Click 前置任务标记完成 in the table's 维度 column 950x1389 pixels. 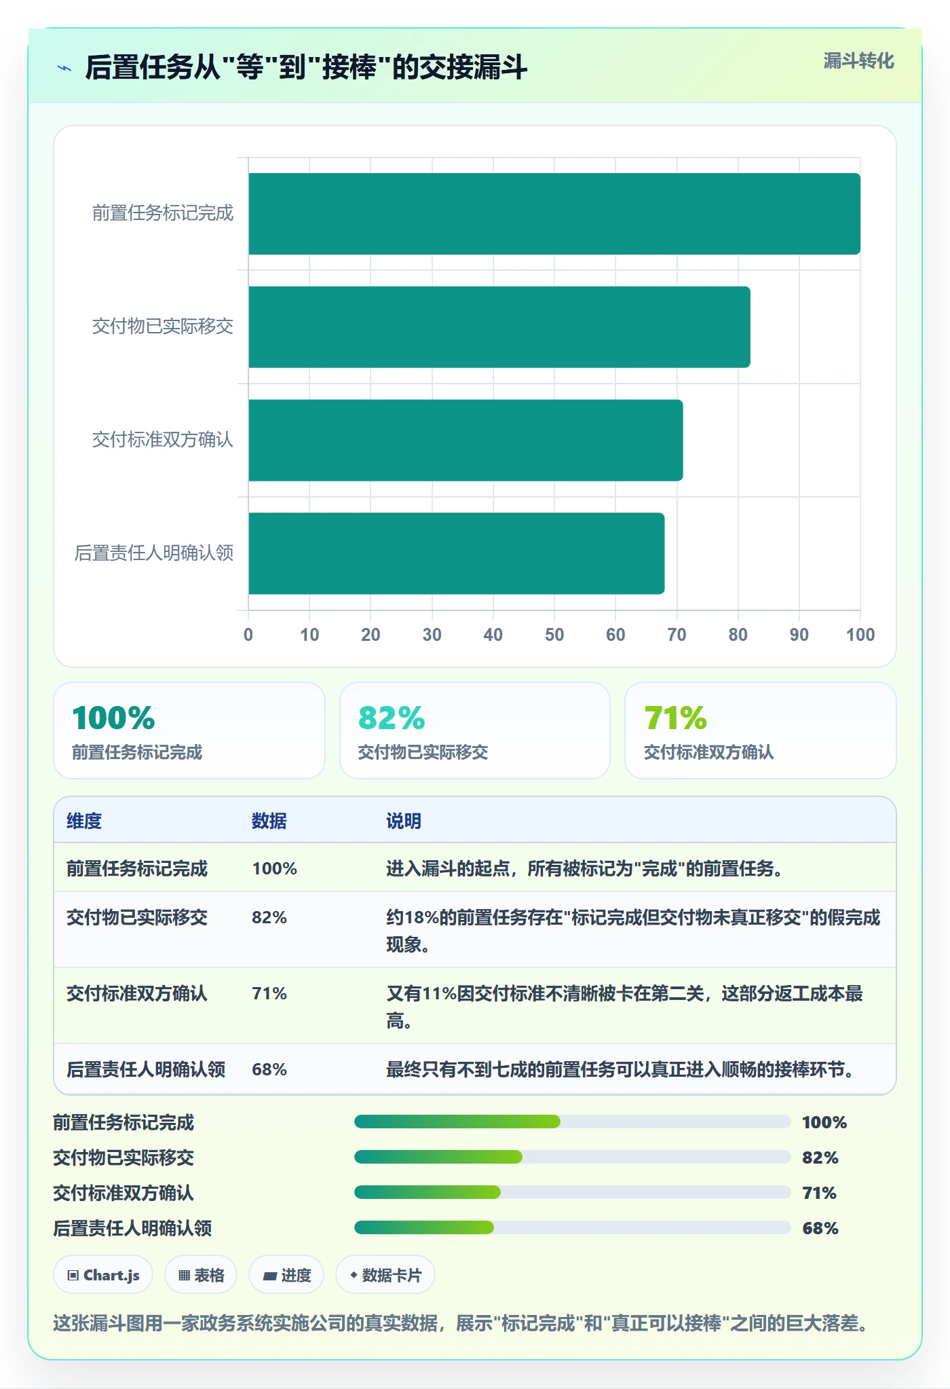[x=137, y=868]
